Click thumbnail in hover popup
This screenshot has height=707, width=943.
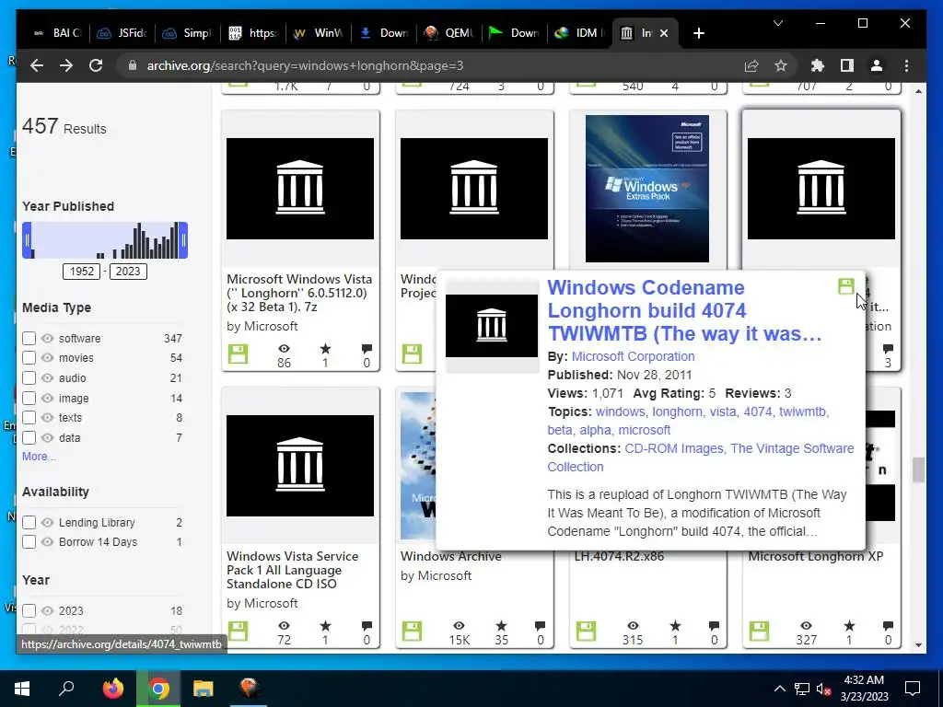(492, 326)
